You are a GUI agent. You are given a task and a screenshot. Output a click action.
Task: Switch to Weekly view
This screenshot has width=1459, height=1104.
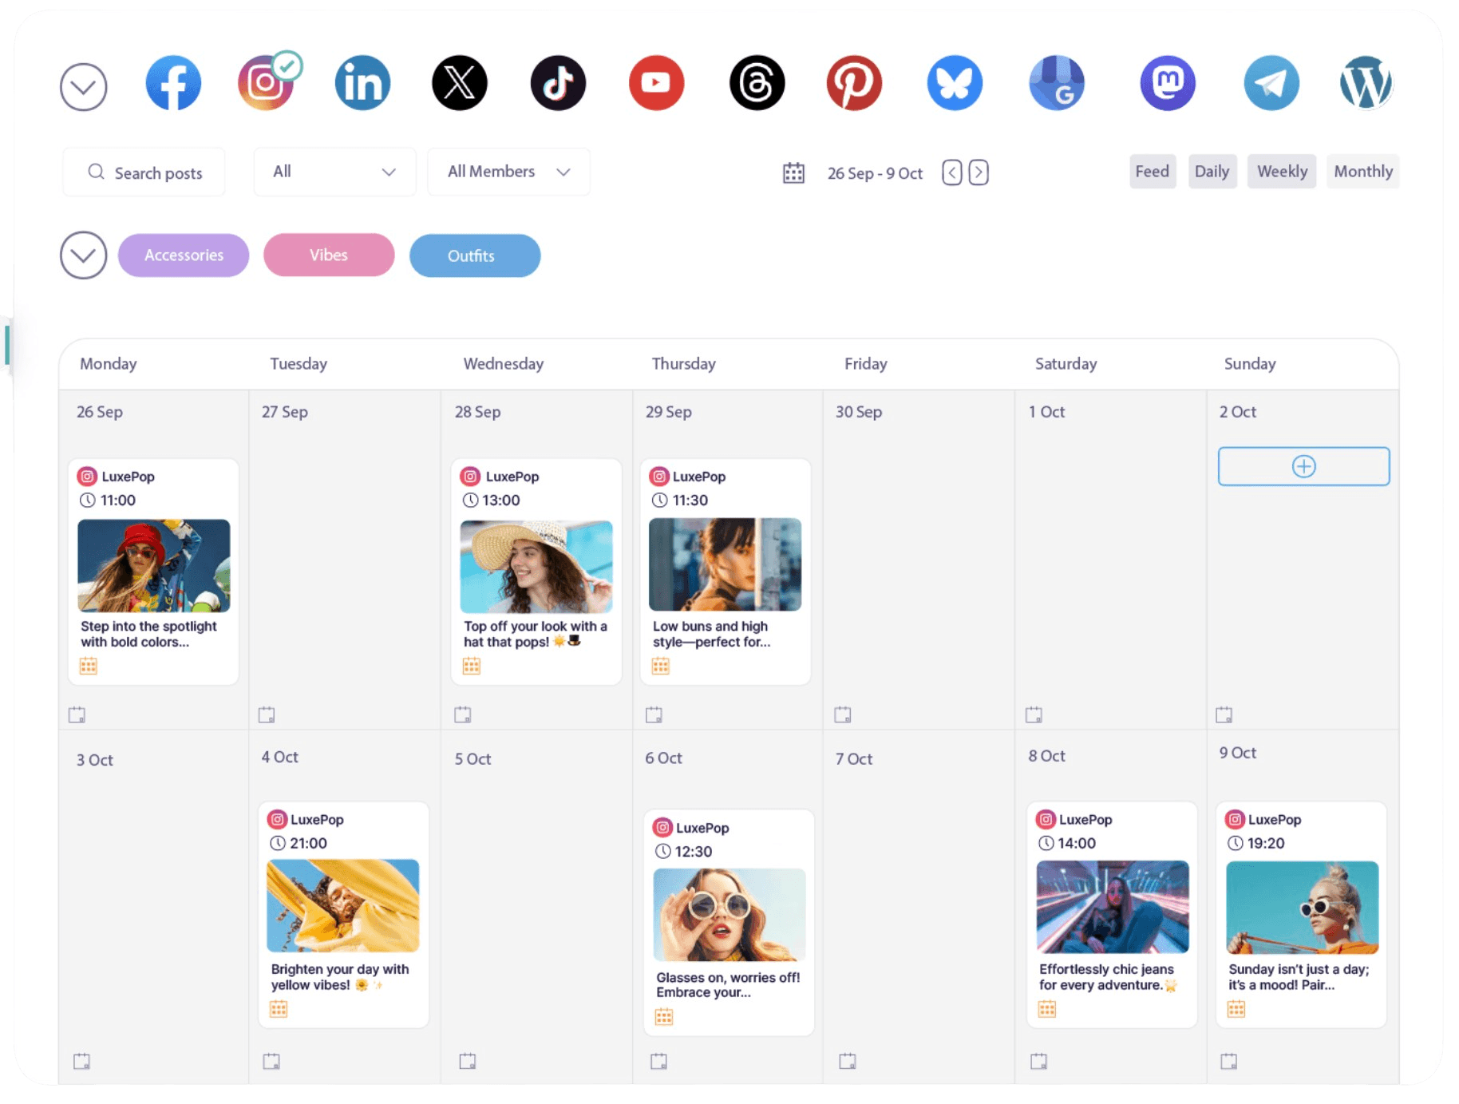[x=1282, y=172]
